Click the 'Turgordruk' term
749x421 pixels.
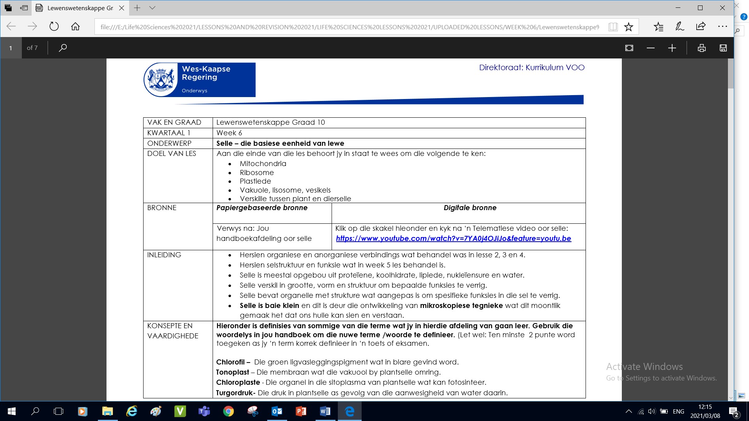coord(235,393)
